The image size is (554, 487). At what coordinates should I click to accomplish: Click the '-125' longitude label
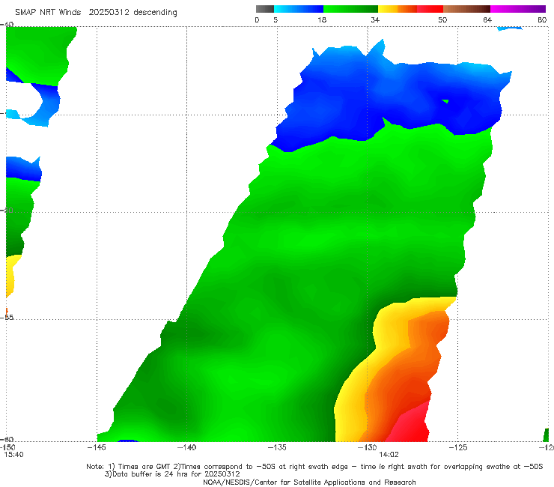[458, 447]
